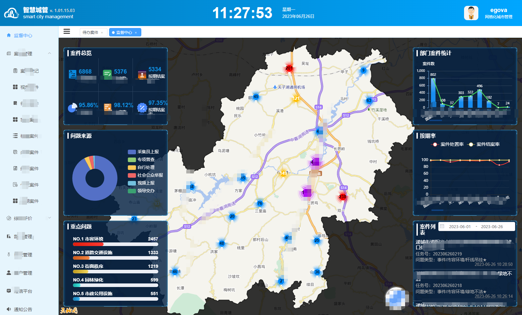This screenshot has height=315, width=522.
Task: Click the 802 bar in department chart
Action: pos(433,93)
